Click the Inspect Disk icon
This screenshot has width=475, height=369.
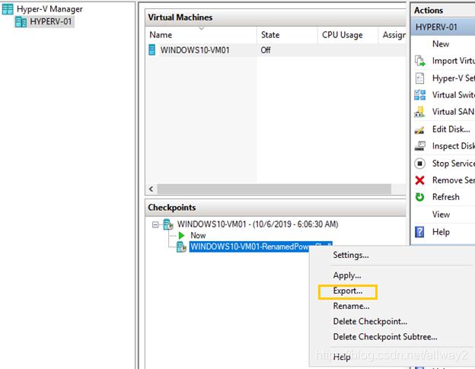419,146
